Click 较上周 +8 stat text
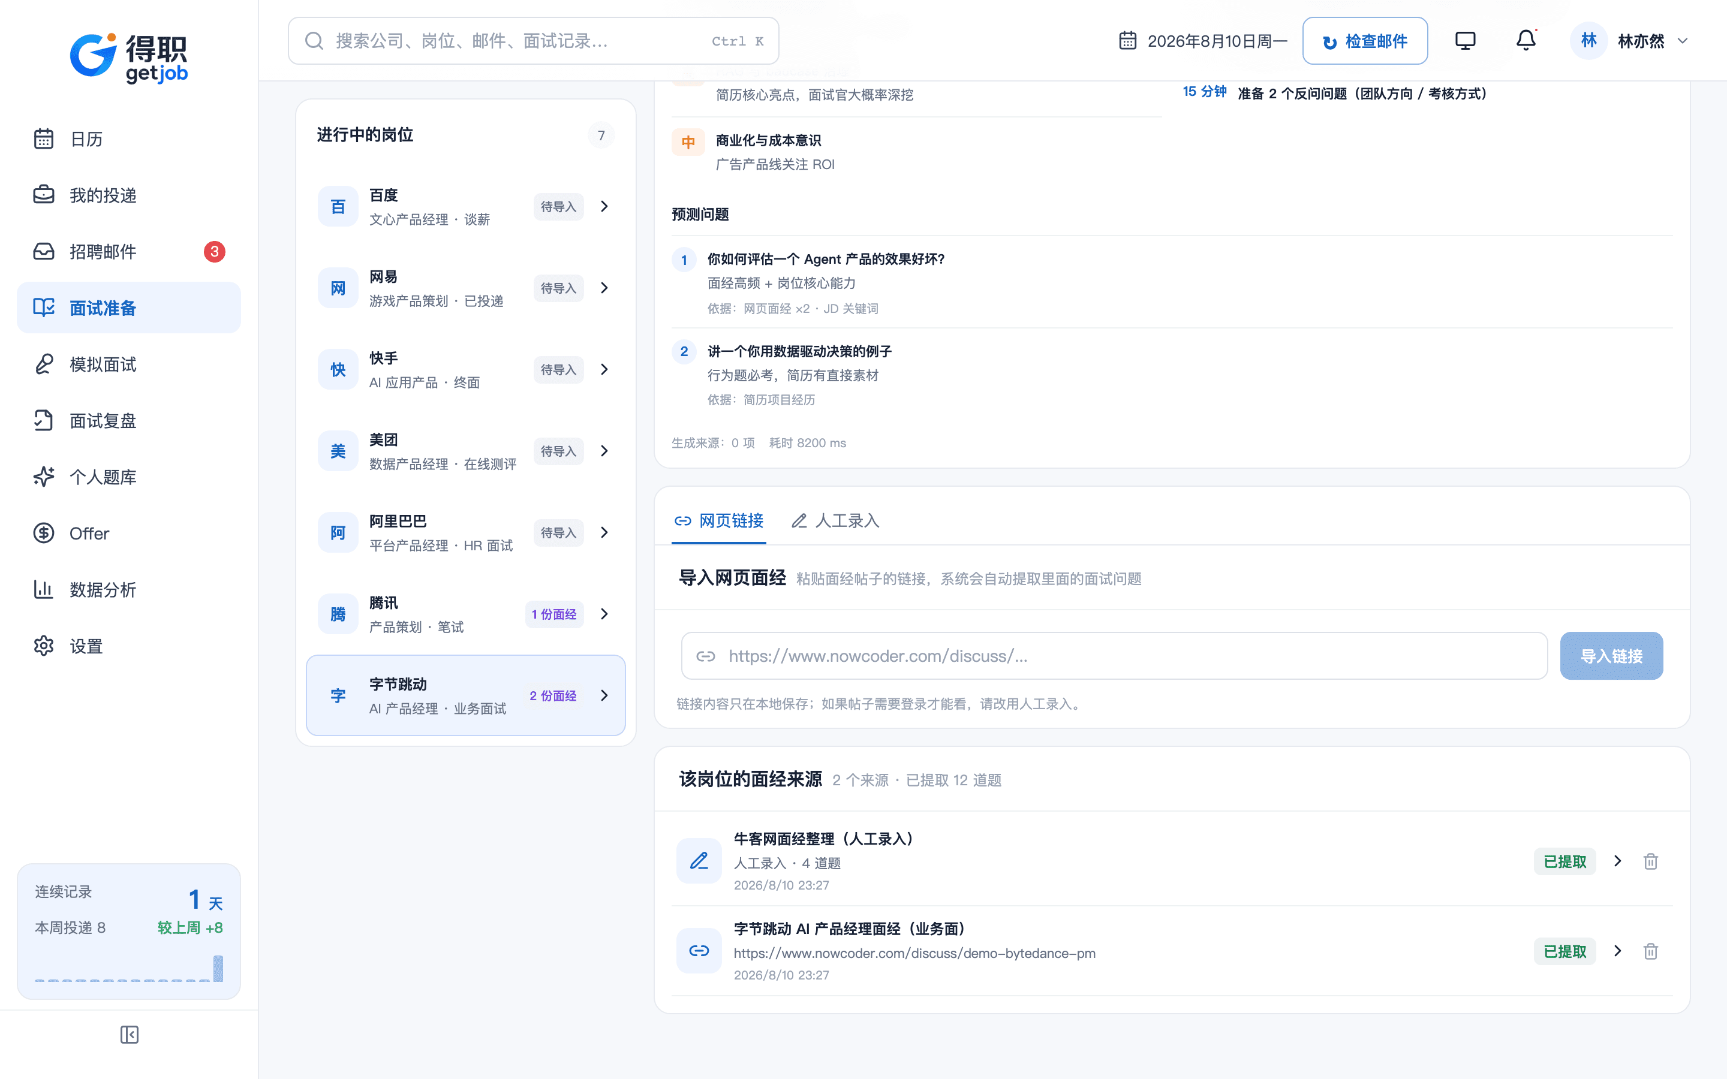 pyautogui.click(x=191, y=927)
